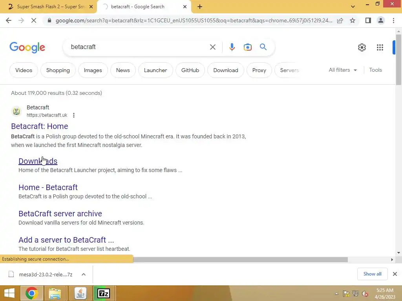Switch to Super Smash Flash 2 tab
This screenshot has width=402, height=301.
point(49,7)
